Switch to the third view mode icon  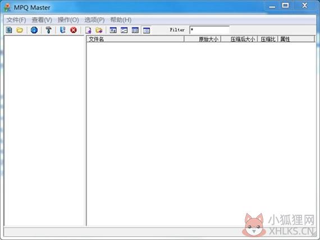(135, 30)
